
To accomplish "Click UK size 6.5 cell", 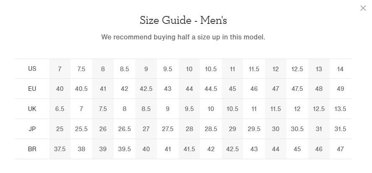I will tap(60, 109).
